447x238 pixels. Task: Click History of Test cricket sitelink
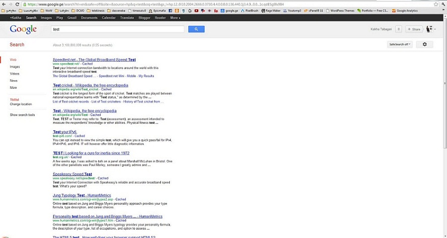click(x=144, y=102)
